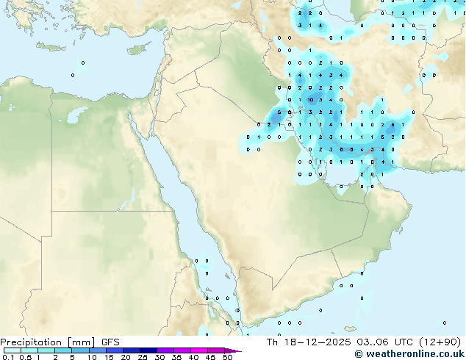
Task: Click the '0.5' legend scale label
Action: click(x=26, y=357)
